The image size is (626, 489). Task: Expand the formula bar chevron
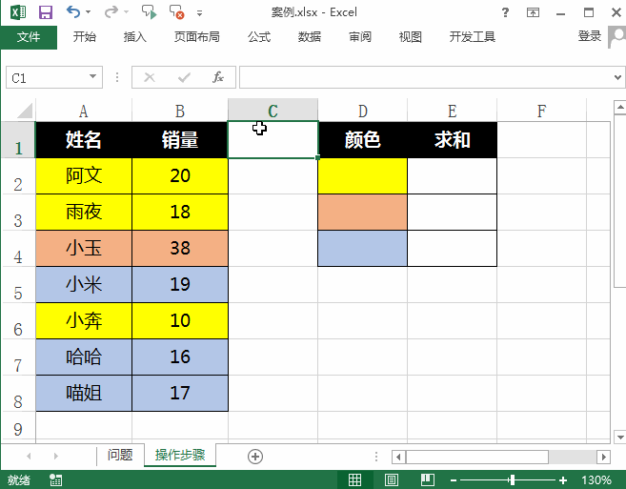pyautogui.click(x=618, y=77)
